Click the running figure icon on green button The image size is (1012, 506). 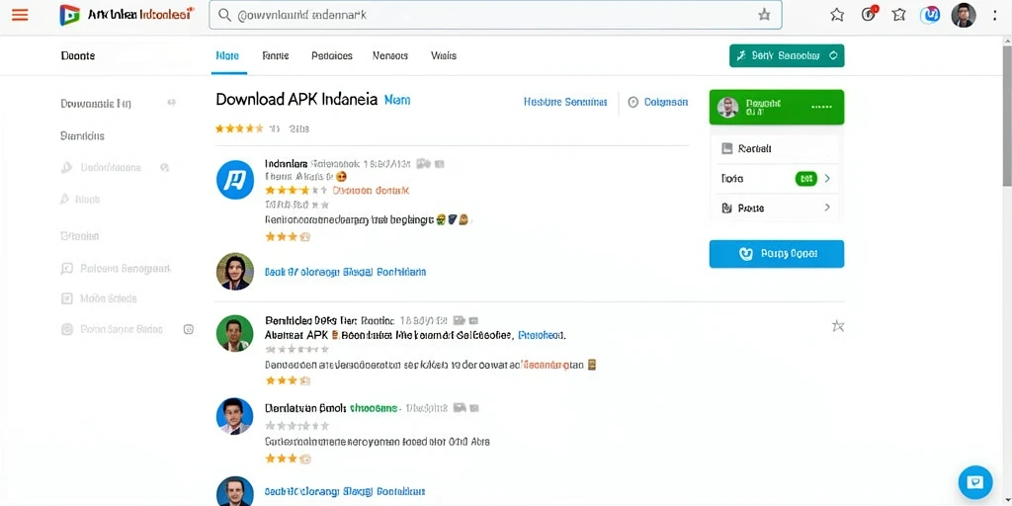(x=741, y=55)
